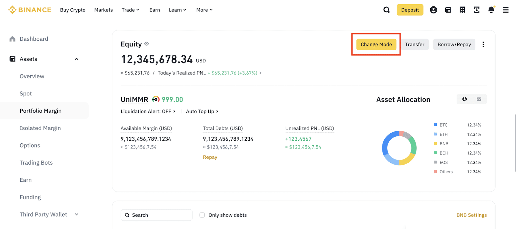The image size is (516, 229).
Task: Switch Asset Allocation to line chart view
Action: (x=479, y=99)
